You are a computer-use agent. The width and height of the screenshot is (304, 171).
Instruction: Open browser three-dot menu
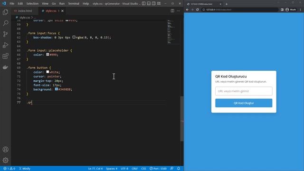point(301,9)
